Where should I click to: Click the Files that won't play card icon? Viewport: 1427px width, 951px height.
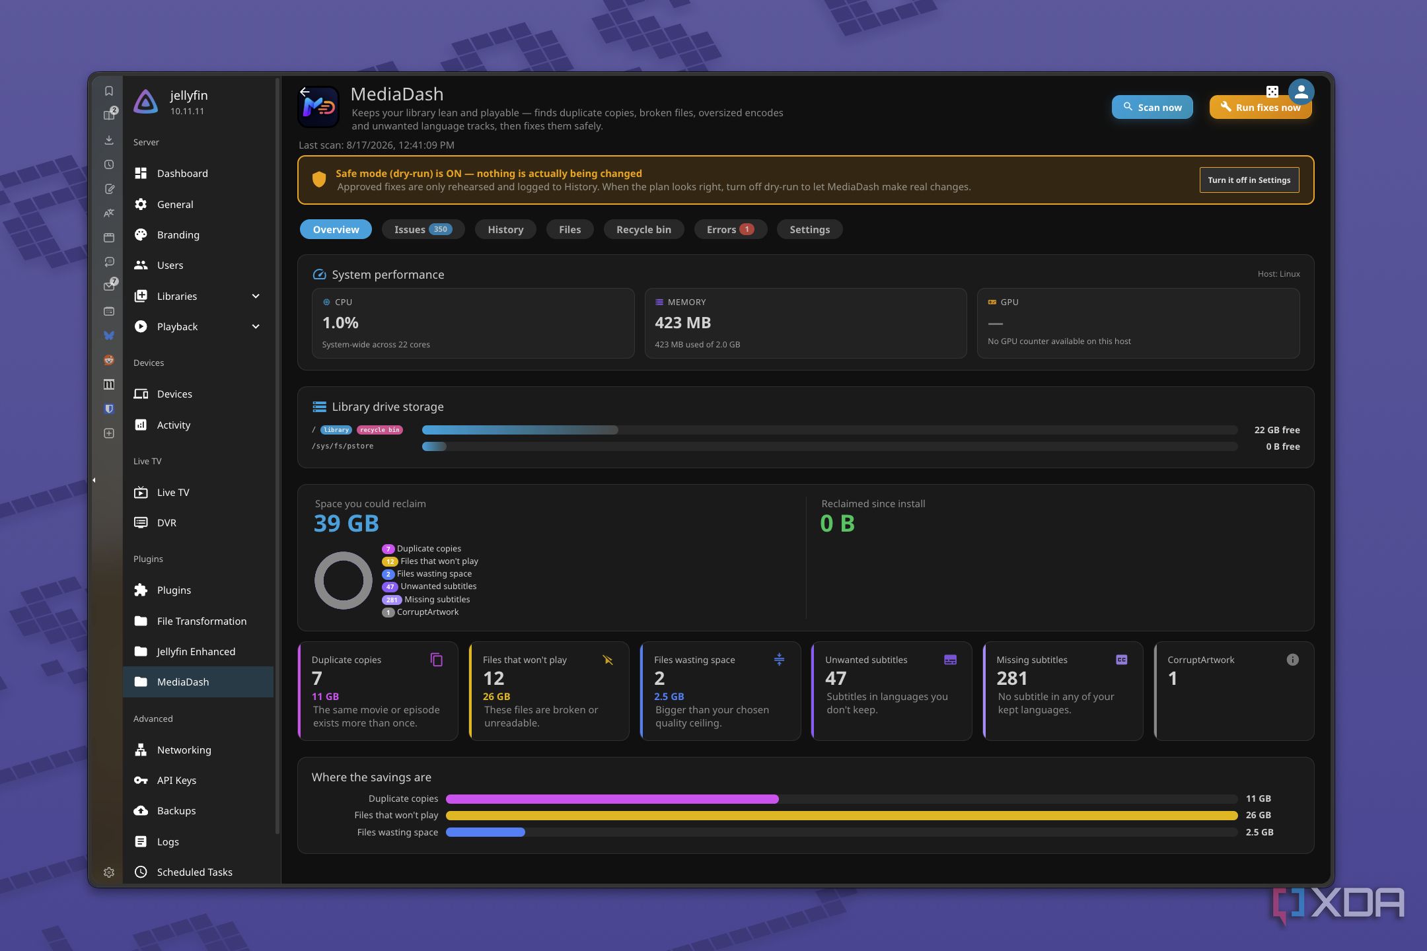tap(608, 660)
